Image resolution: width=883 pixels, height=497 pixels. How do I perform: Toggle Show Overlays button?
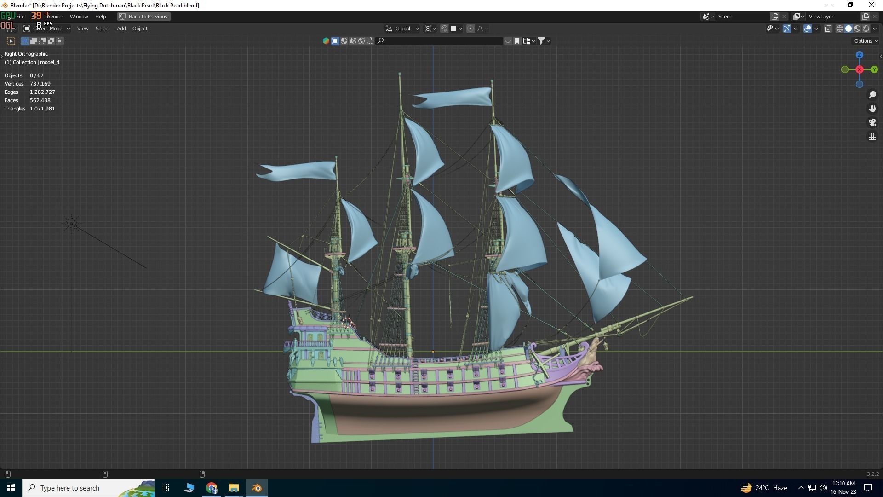click(808, 29)
